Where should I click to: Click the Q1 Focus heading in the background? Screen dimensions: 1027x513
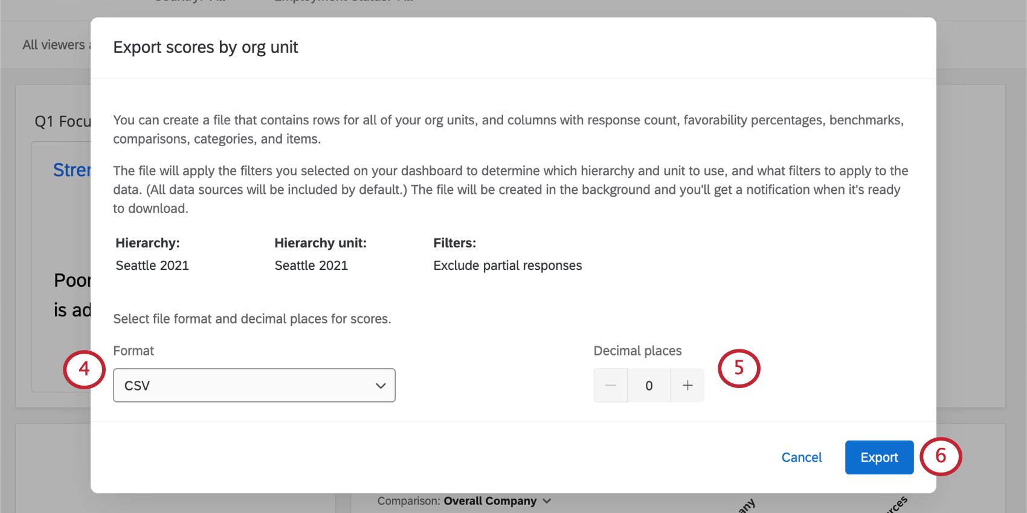(62, 121)
